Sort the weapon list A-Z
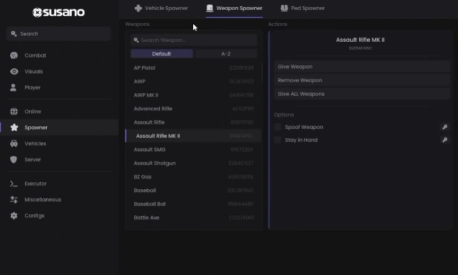Image resolution: width=458 pixels, height=275 pixels. [226, 54]
